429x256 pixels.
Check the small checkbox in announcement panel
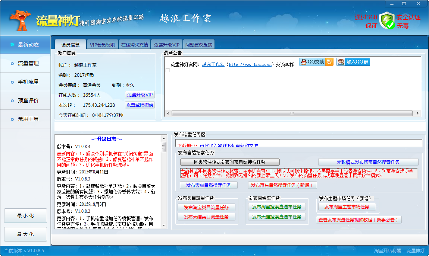point(168,70)
